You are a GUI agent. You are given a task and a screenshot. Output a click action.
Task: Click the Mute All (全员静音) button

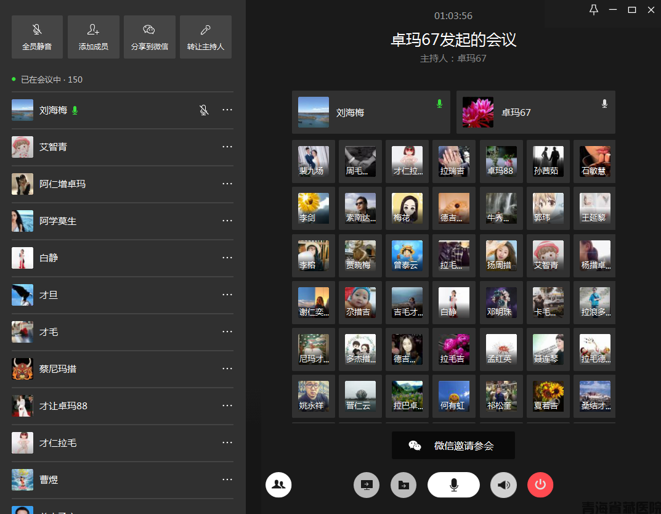37,37
